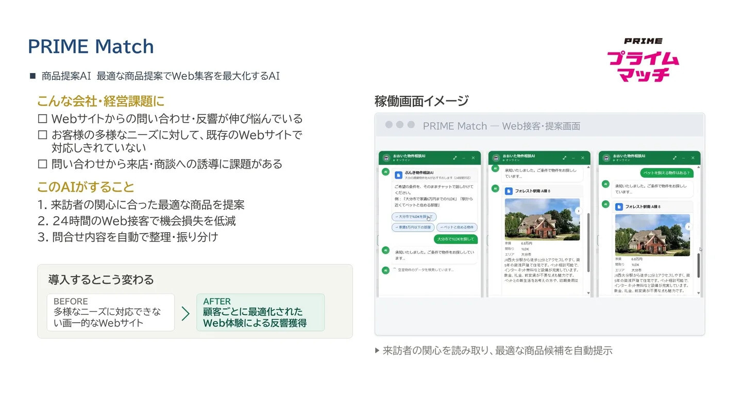This screenshot has height=417, width=742.
Task: Click the AI avatar beside ぶんき物件相談AI card
Action: point(385,171)
